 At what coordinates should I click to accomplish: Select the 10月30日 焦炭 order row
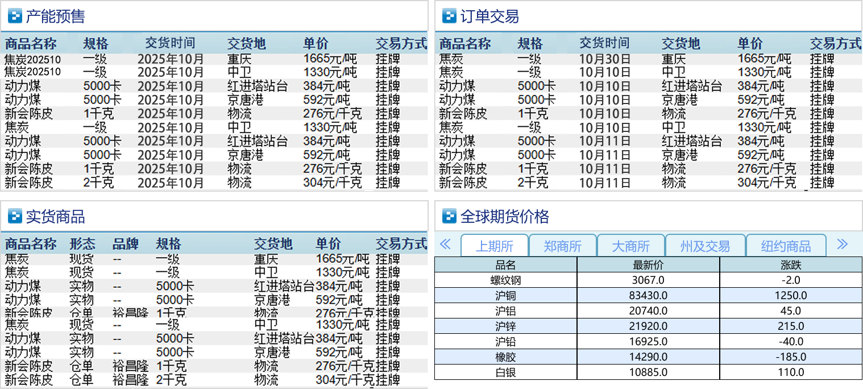648,59
